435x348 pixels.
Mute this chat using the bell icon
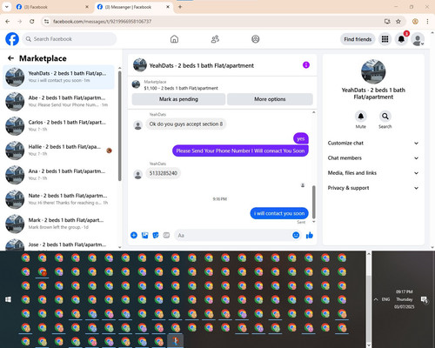(x=360, y=117)
